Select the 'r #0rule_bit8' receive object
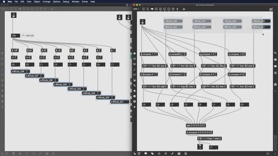Image resolution: width=278 pixels, height=156 pixels. point(173,21)
